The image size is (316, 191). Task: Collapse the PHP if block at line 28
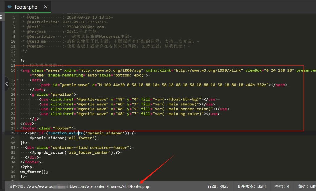pyautogui.click(x=18, y=133)
